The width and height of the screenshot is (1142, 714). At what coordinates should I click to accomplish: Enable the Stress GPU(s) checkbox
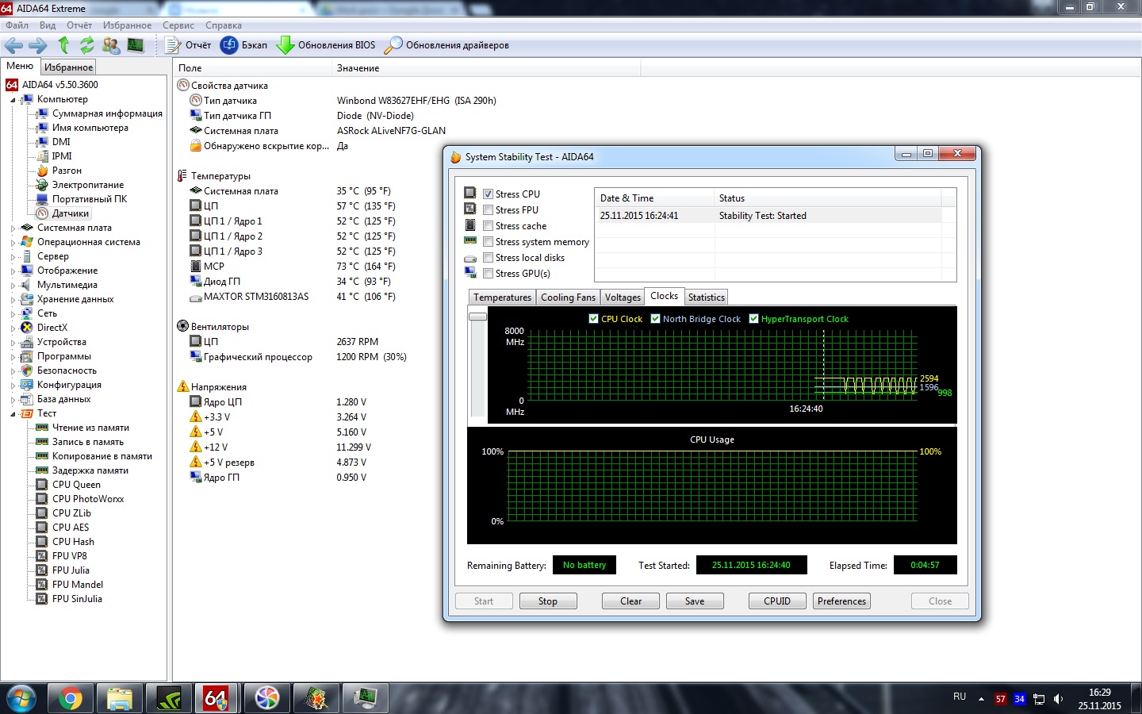tap(489, 274)
